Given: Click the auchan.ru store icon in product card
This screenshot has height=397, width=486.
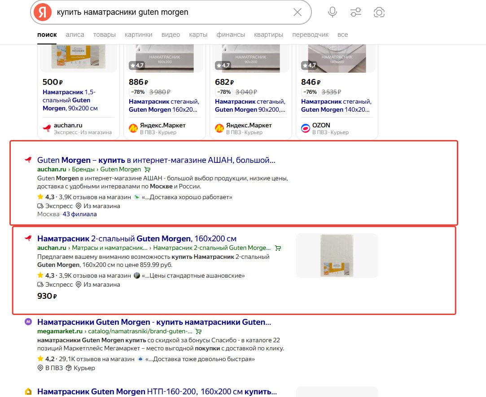Looking at the screenshot, I should pyautogui.click(x=47, y=128).
